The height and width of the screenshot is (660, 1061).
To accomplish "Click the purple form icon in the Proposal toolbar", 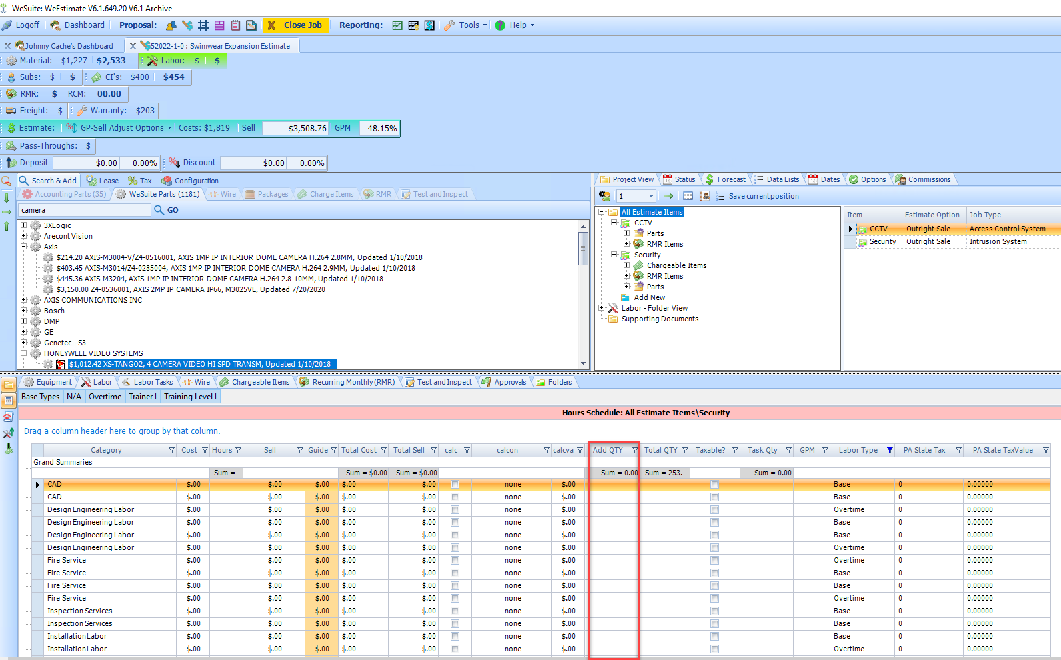I will click(219, 25).
